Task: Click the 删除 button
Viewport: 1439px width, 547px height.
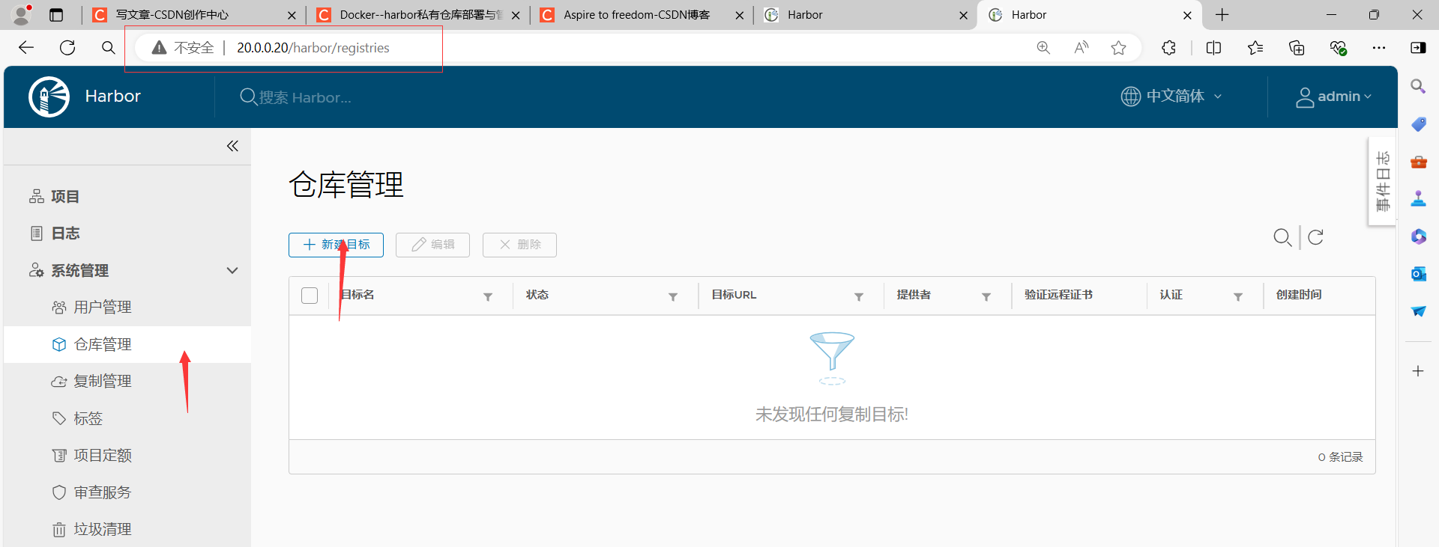Action: 519,245
